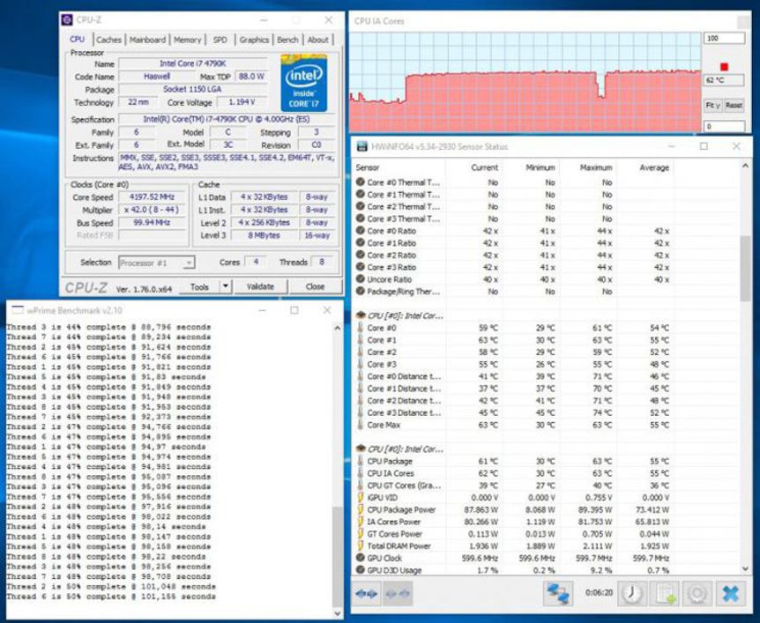Click the Validate button

click(260, 286)
